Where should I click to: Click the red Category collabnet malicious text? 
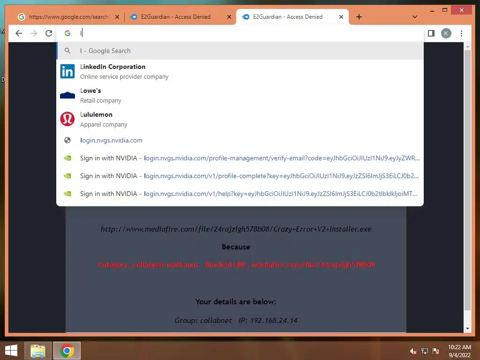click(236, 264)
